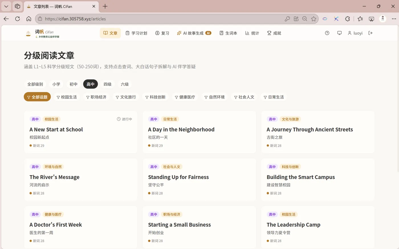This screenshot has width=399, height=249.
Task: Filter articles by 健康医疗 topic
Action: [x=185, y=97]
